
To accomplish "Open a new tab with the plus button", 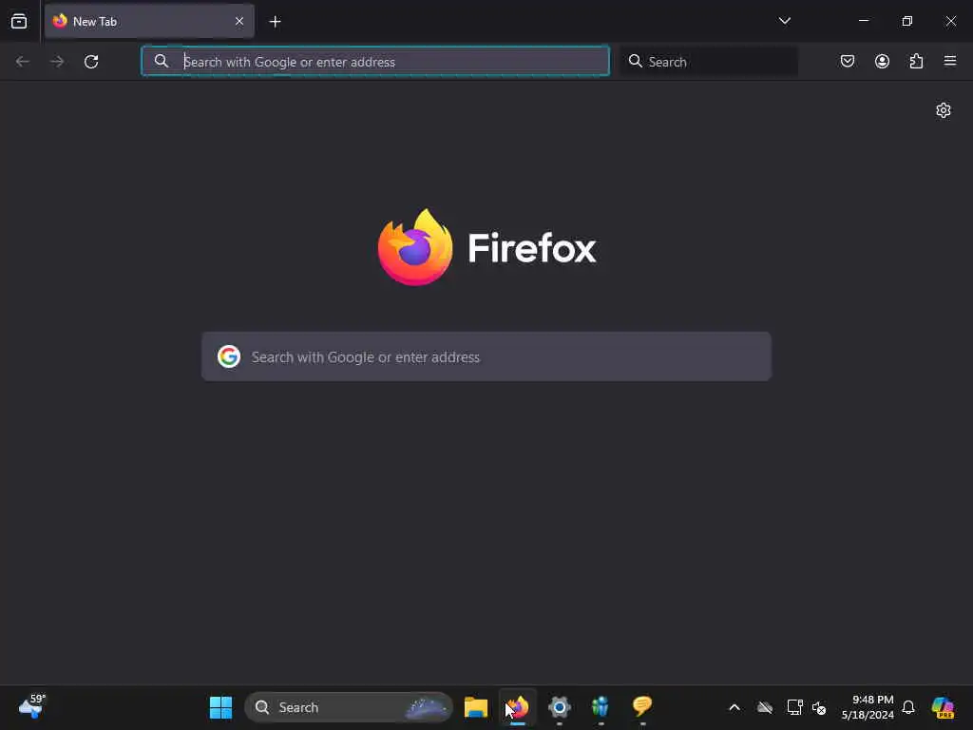I will click(275, 22).
